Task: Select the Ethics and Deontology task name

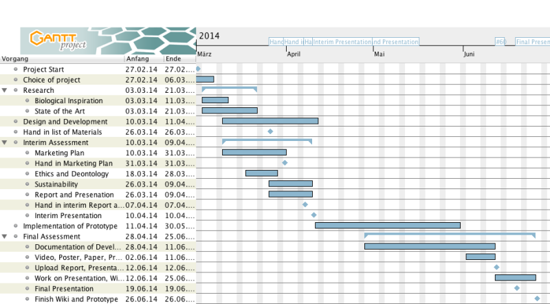Action: coord(71,174)
